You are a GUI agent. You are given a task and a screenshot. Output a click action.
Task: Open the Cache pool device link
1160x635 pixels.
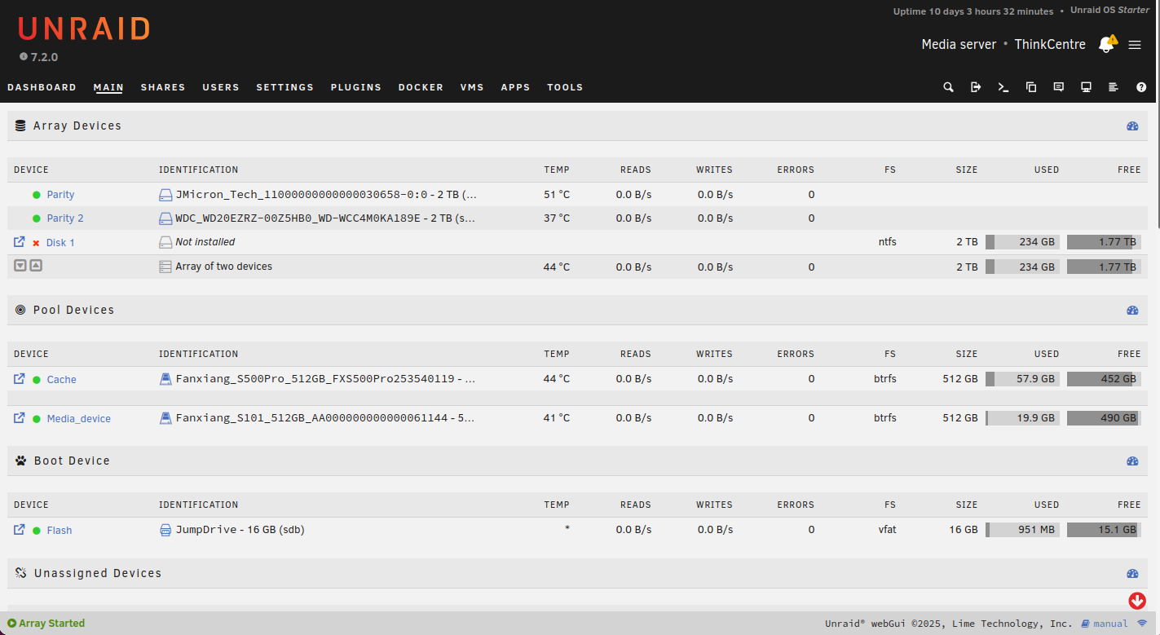[61, 380]
